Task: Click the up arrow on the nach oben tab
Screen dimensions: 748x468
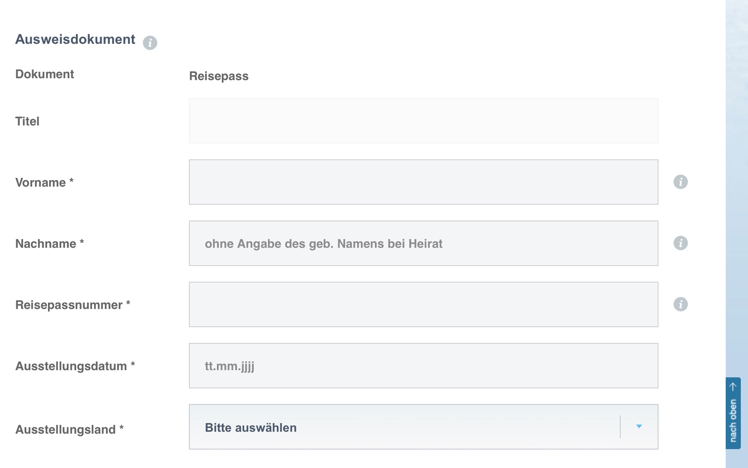Action: pyautogui.click(x=733, y=386)
